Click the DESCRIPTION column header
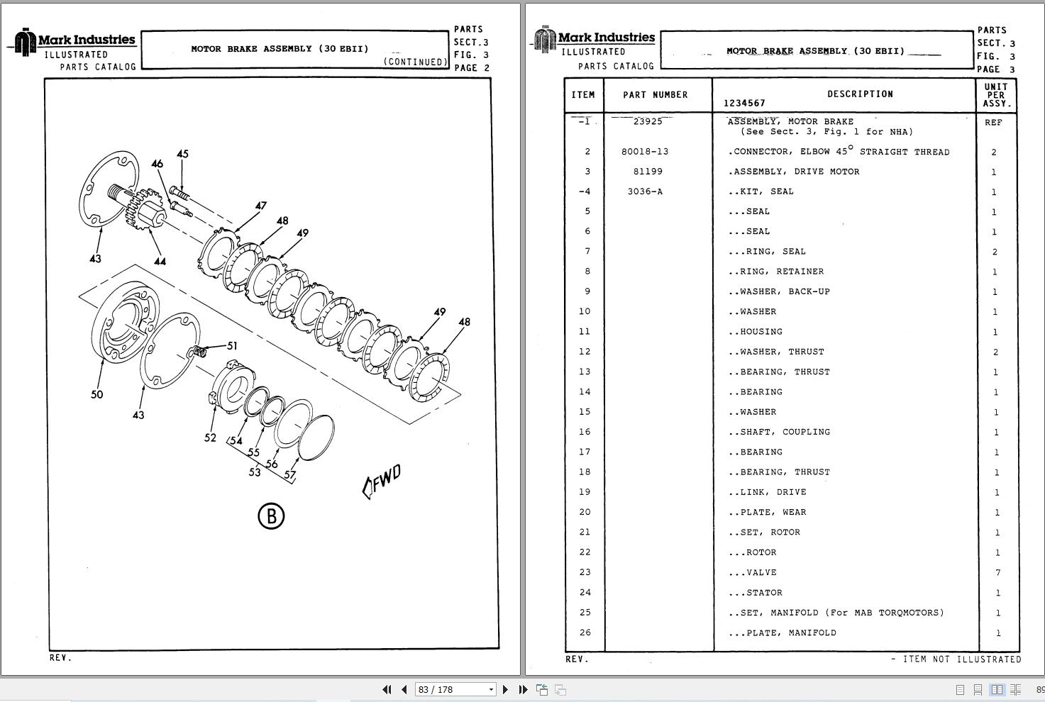Screen dimensions: 1045x702 pos(860,94)
